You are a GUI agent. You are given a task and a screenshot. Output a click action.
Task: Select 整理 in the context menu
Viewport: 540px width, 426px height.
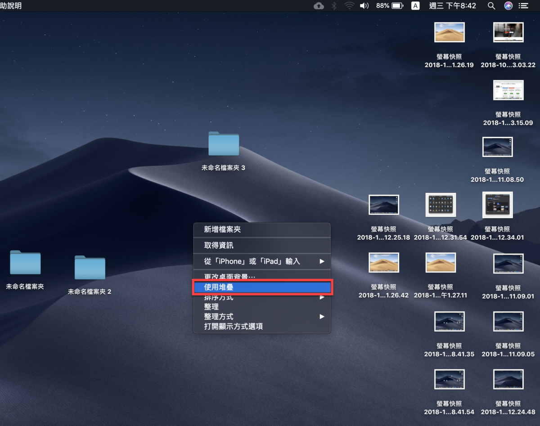tap(262, 307)
